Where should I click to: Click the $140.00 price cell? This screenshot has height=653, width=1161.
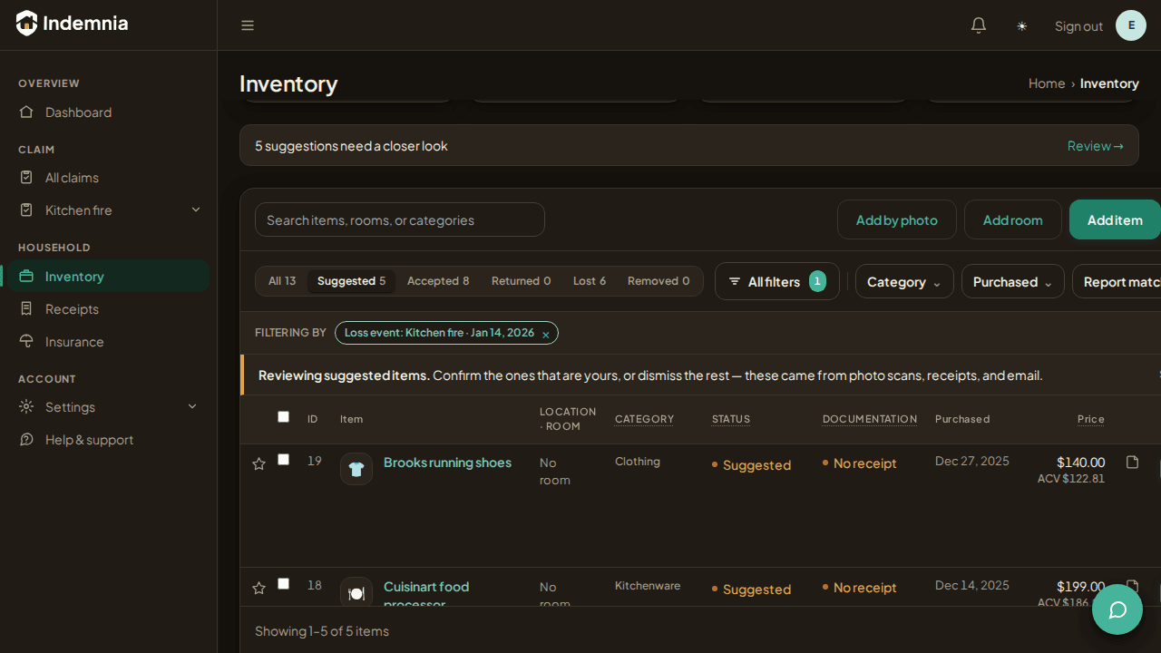(1080, 462)
